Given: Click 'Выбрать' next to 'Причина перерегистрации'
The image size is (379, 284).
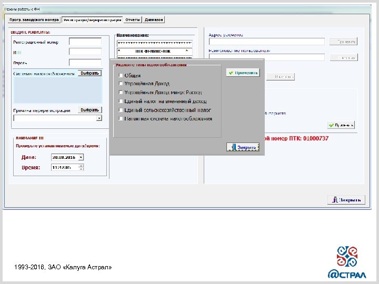Looking at the screenshot, I should click(89, 110).
